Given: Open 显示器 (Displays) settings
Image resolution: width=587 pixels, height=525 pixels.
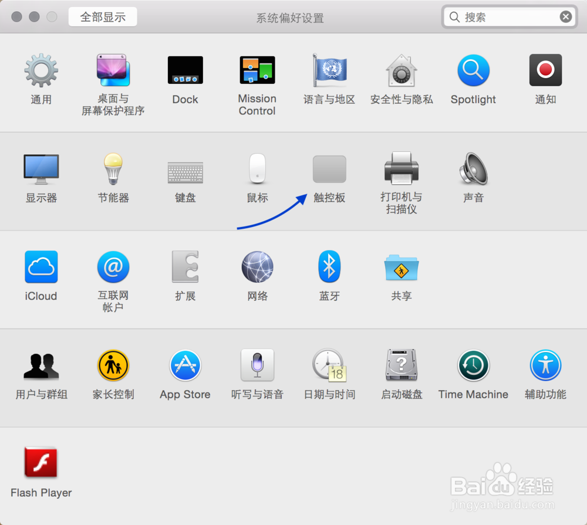Looking at the screenshot, I should pyautogui.click(x=41, y=169).
